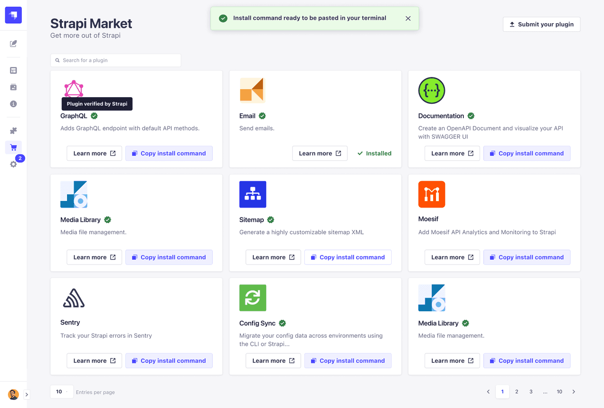This screenshot has width=604, height=408.
Task: Copy install command for GraphQL plugin
Action: point(169,153)
